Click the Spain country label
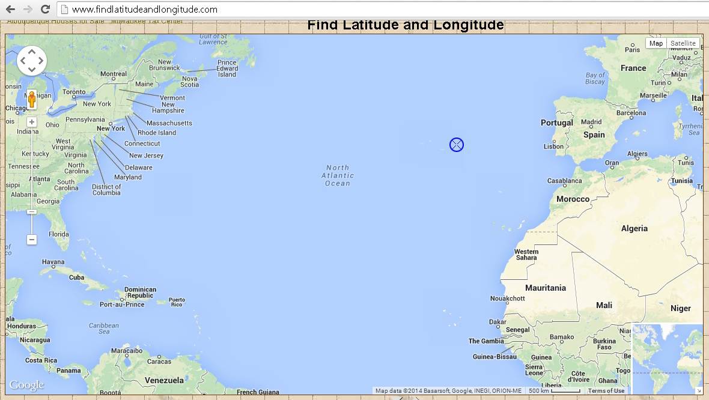The width and height of the screenshot is (709, 400). click(594, 135)
